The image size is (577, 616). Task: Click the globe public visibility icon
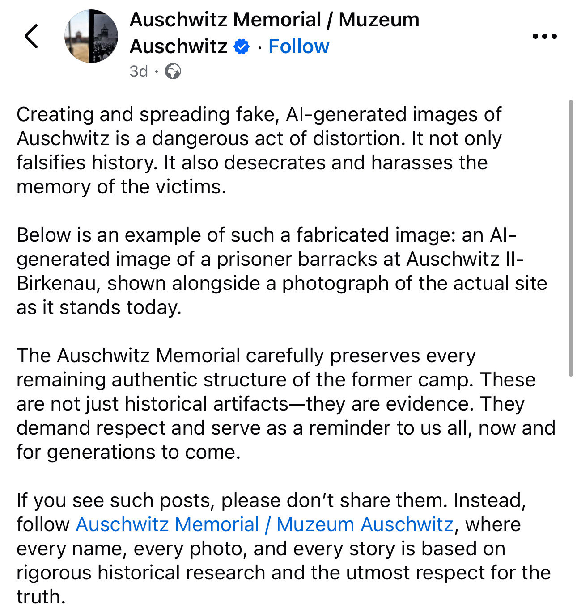coord(173,71)
